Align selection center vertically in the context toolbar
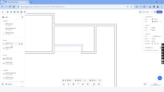 (x=66, y=80)
